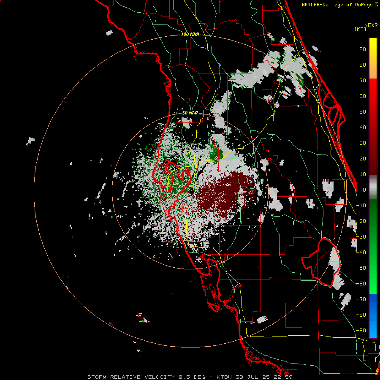Click the 50 value on the velocity scale

[x=363, y=112]
